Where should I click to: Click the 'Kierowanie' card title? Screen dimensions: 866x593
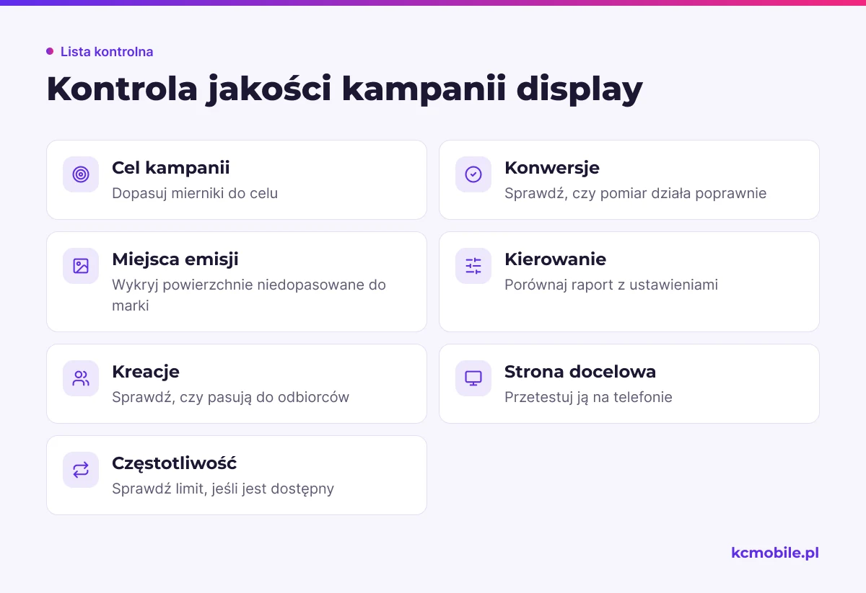pos(556,259)
